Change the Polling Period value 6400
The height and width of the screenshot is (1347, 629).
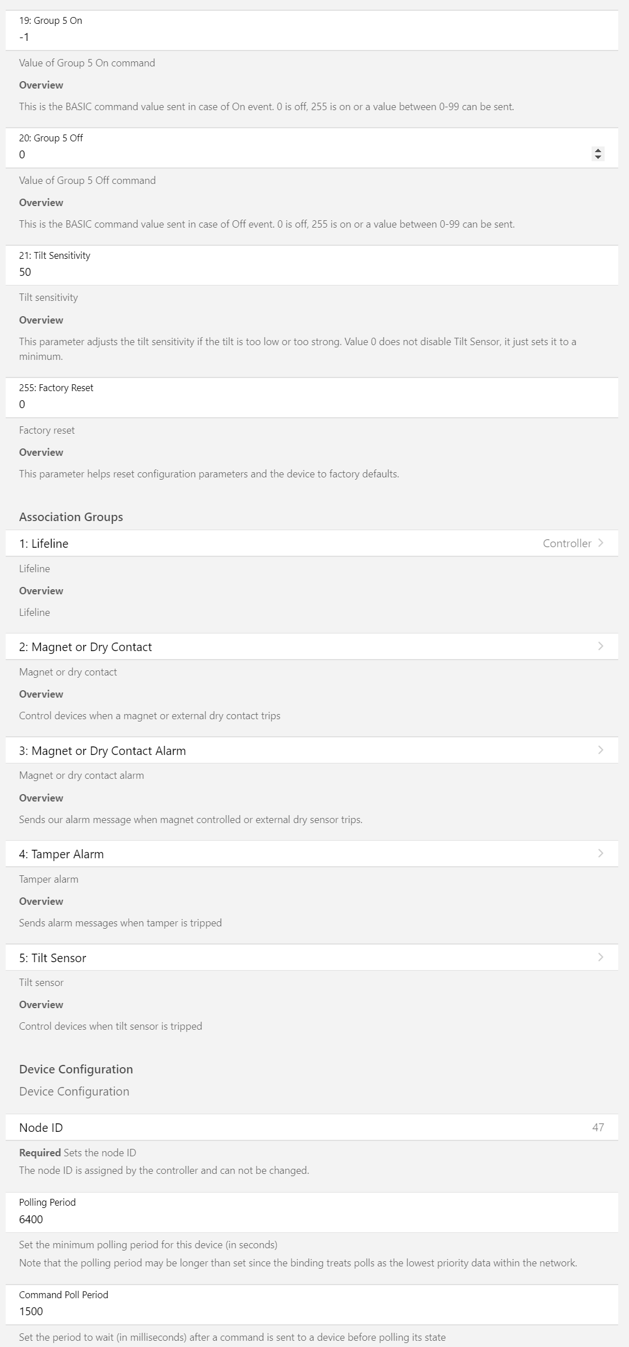[312, 1219]
